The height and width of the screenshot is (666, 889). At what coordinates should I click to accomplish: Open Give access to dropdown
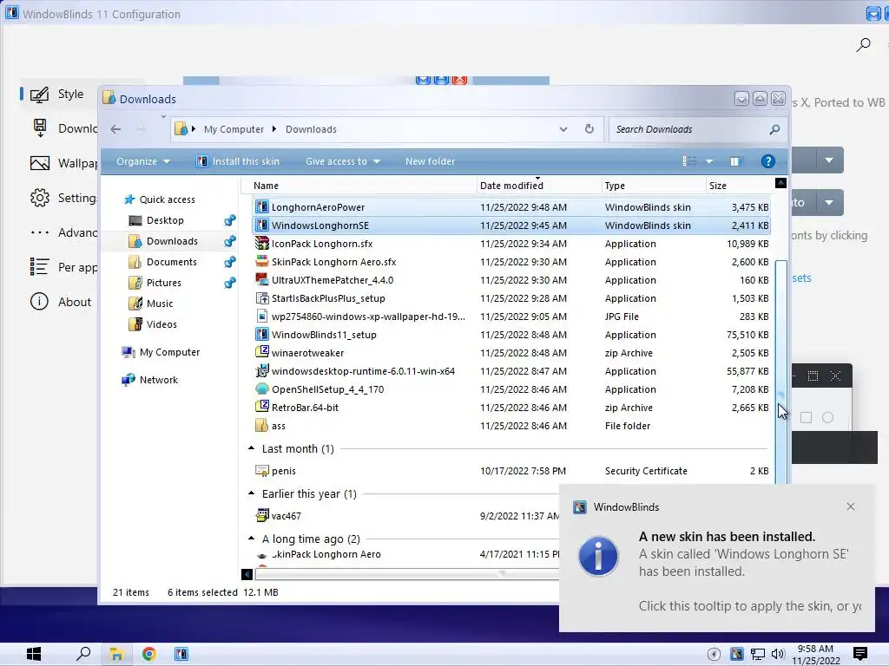click(342, 161)
